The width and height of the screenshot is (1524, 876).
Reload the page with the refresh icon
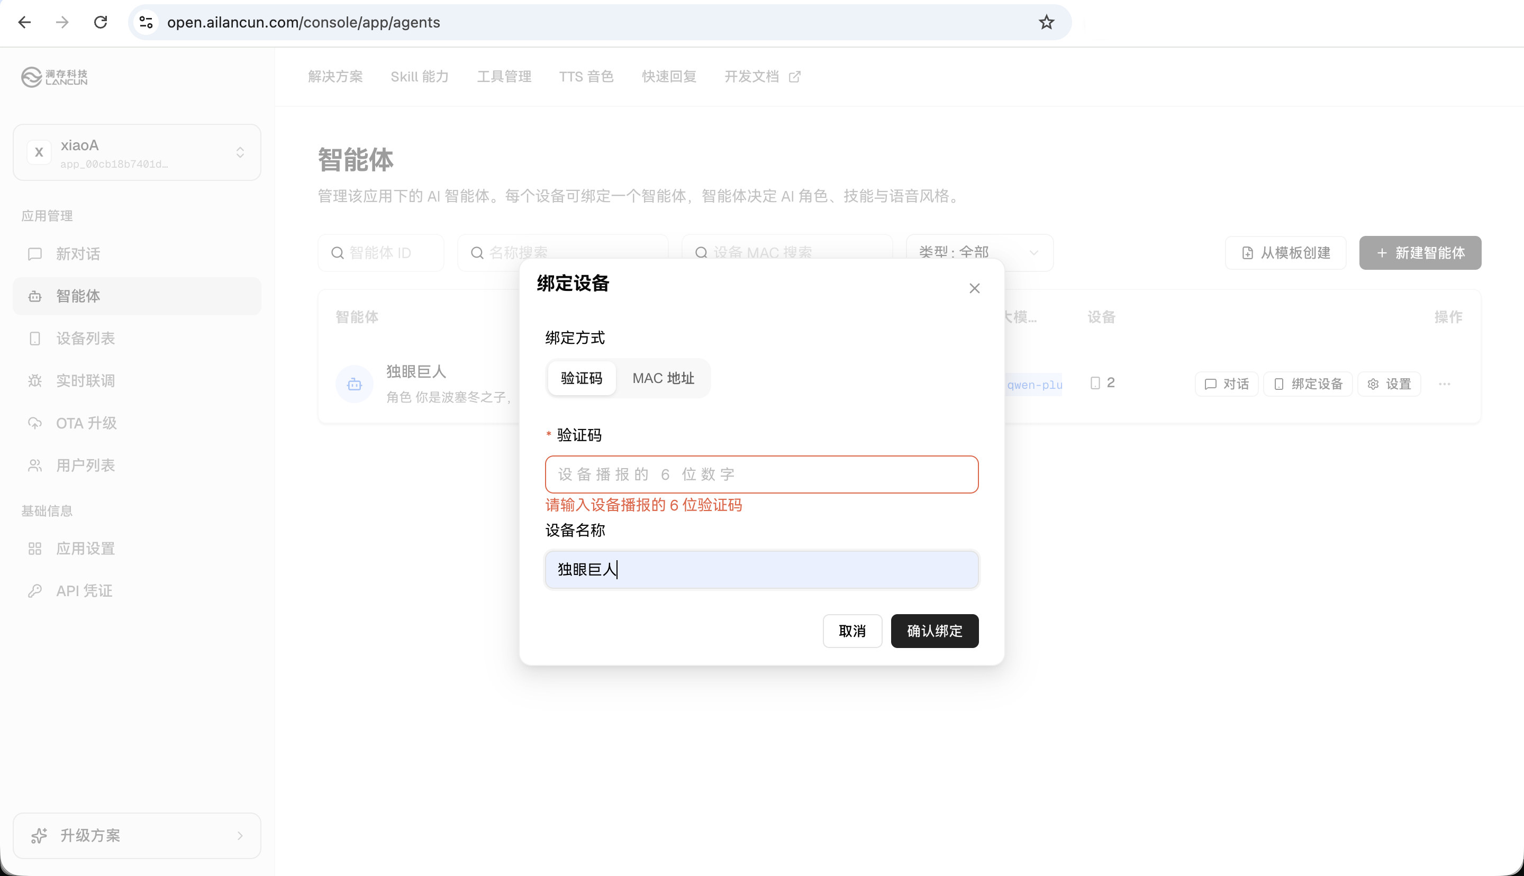101,22
